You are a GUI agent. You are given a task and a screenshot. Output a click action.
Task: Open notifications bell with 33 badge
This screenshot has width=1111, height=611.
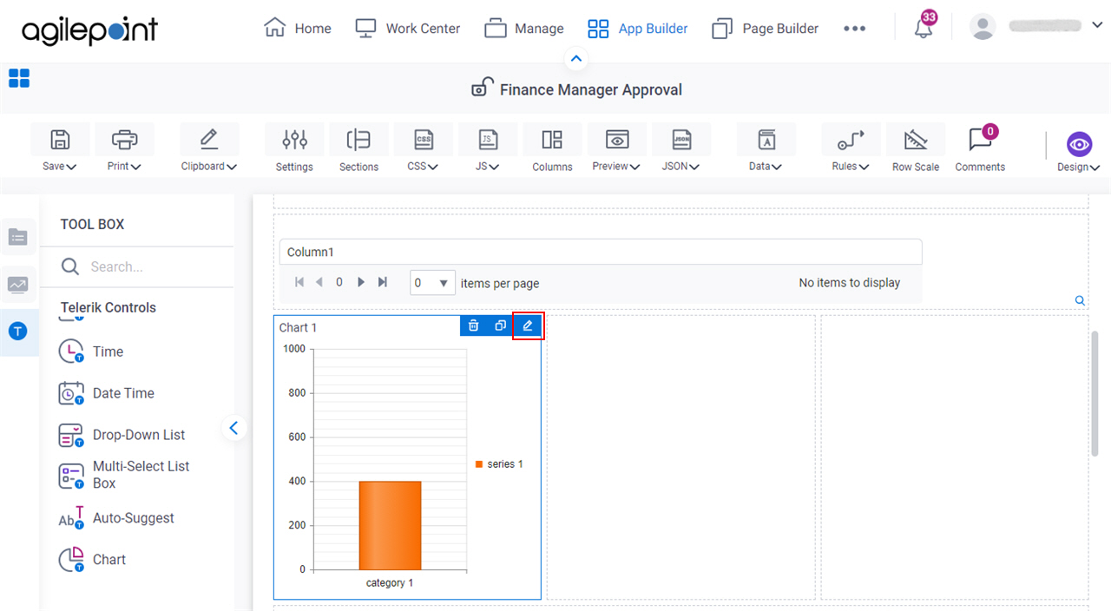[x=924, y=28]
